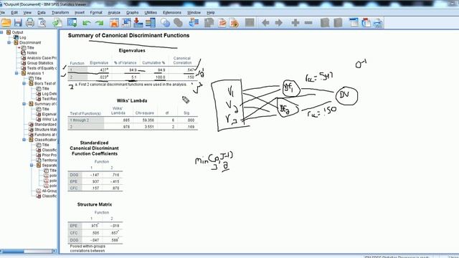Collapse the Discriminant node in outline
The image size is (459, 258).
[9, 42]
